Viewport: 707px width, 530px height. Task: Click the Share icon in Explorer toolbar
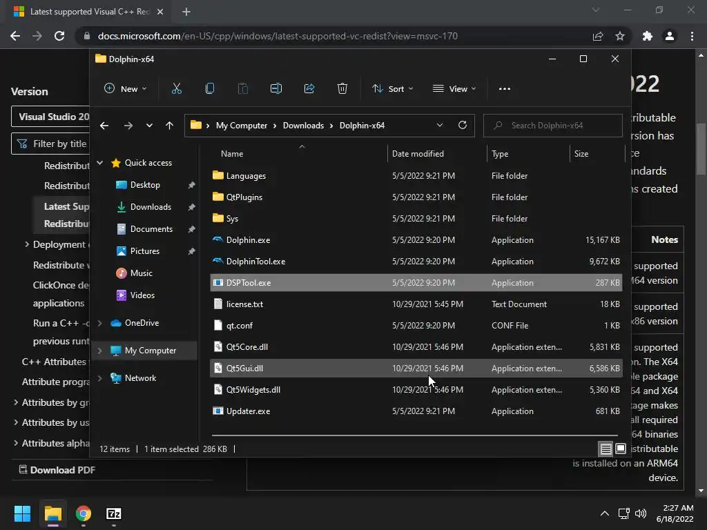(x=309, y=89)
